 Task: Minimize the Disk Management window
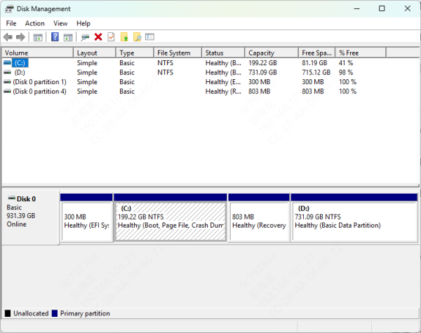point(356,8)
